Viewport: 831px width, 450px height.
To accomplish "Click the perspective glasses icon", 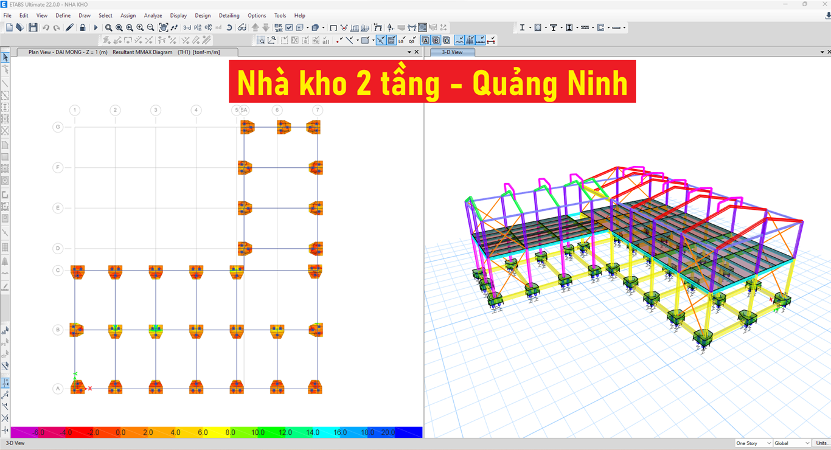I will (x=242, y=27).
